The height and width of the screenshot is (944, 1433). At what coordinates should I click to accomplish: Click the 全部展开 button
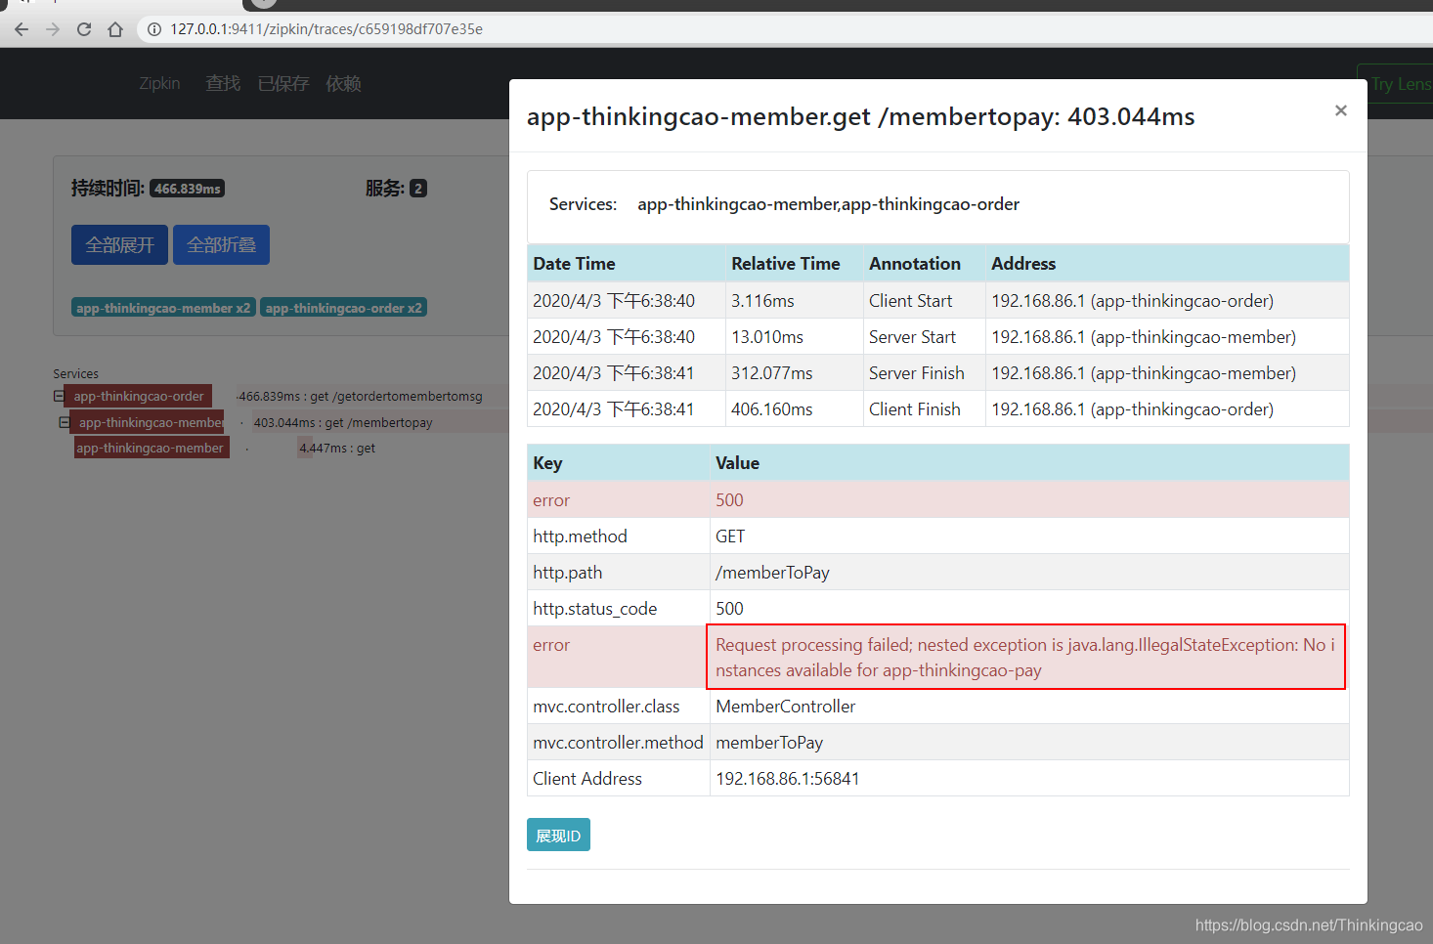click(x=119, y=244)
